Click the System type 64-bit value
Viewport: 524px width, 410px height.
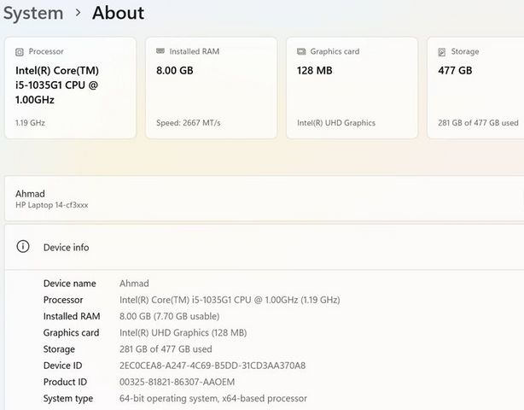pos(213,399)
